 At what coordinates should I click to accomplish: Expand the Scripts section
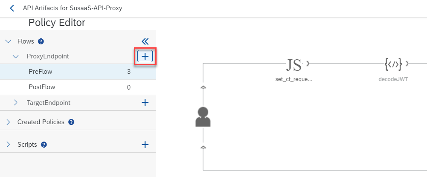click(x=8, y=145)
